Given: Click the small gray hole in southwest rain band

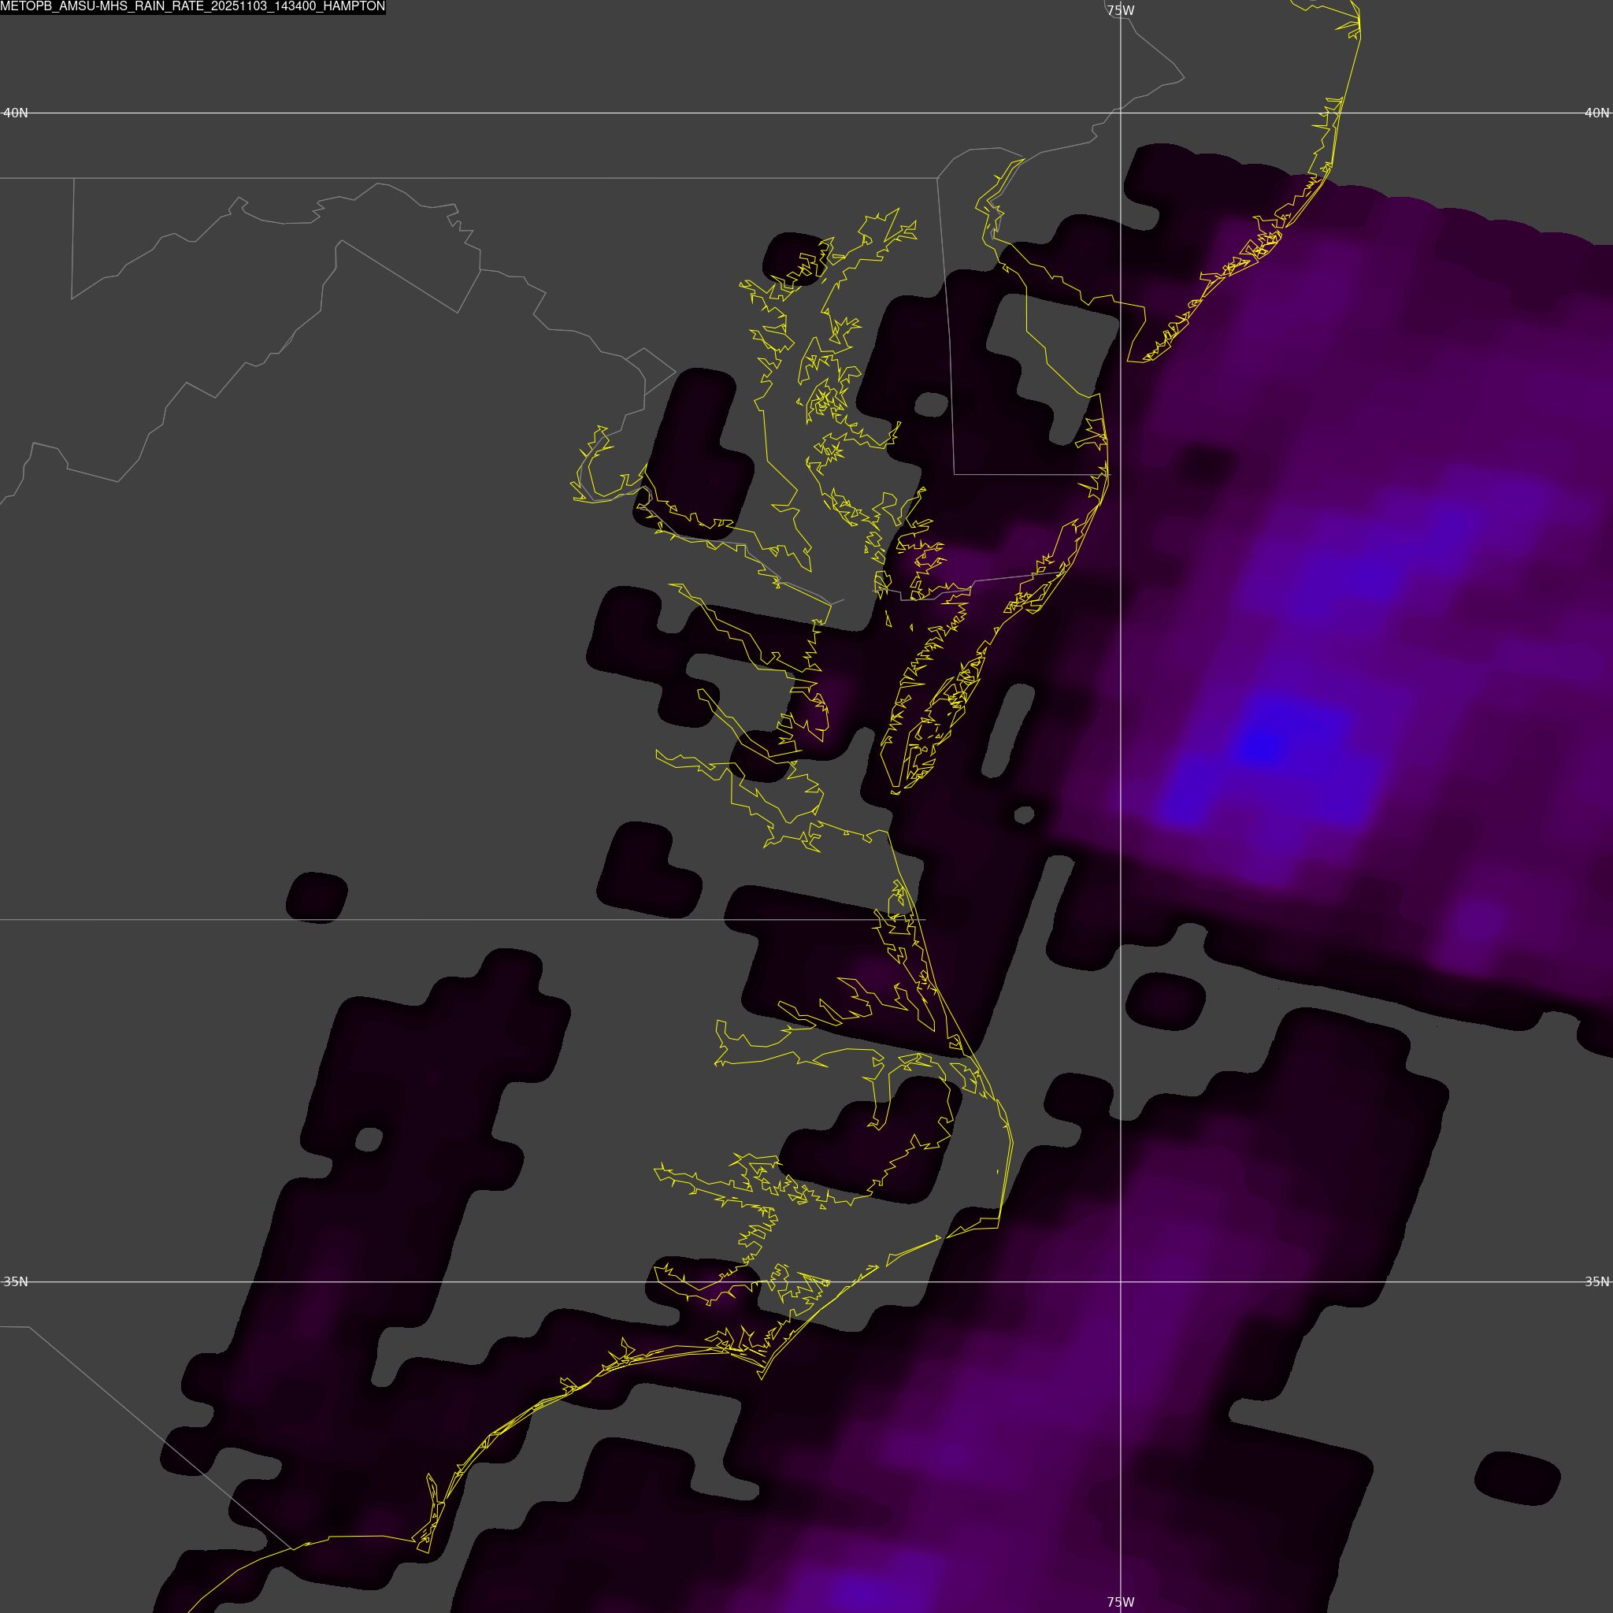Looking at the screenshot, I should [x=368, y=1139].
